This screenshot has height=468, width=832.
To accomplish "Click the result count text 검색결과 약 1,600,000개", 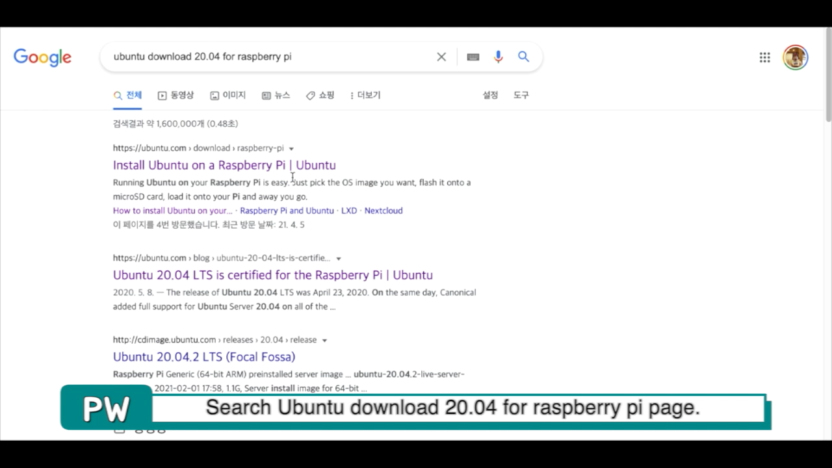I will pos(175,123).
